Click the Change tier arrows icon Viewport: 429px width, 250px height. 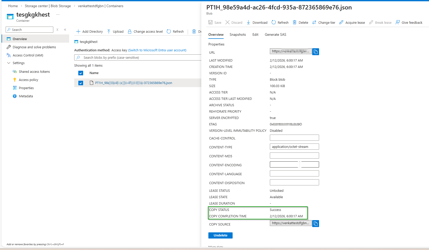[314, 22]
